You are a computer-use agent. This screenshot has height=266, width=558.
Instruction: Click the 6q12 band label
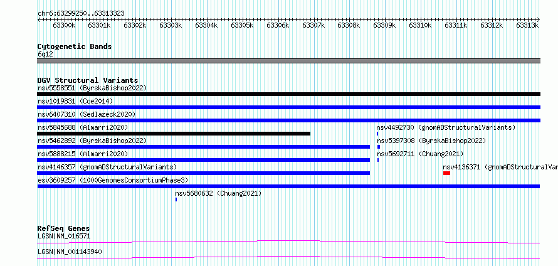tap(45, 55)
